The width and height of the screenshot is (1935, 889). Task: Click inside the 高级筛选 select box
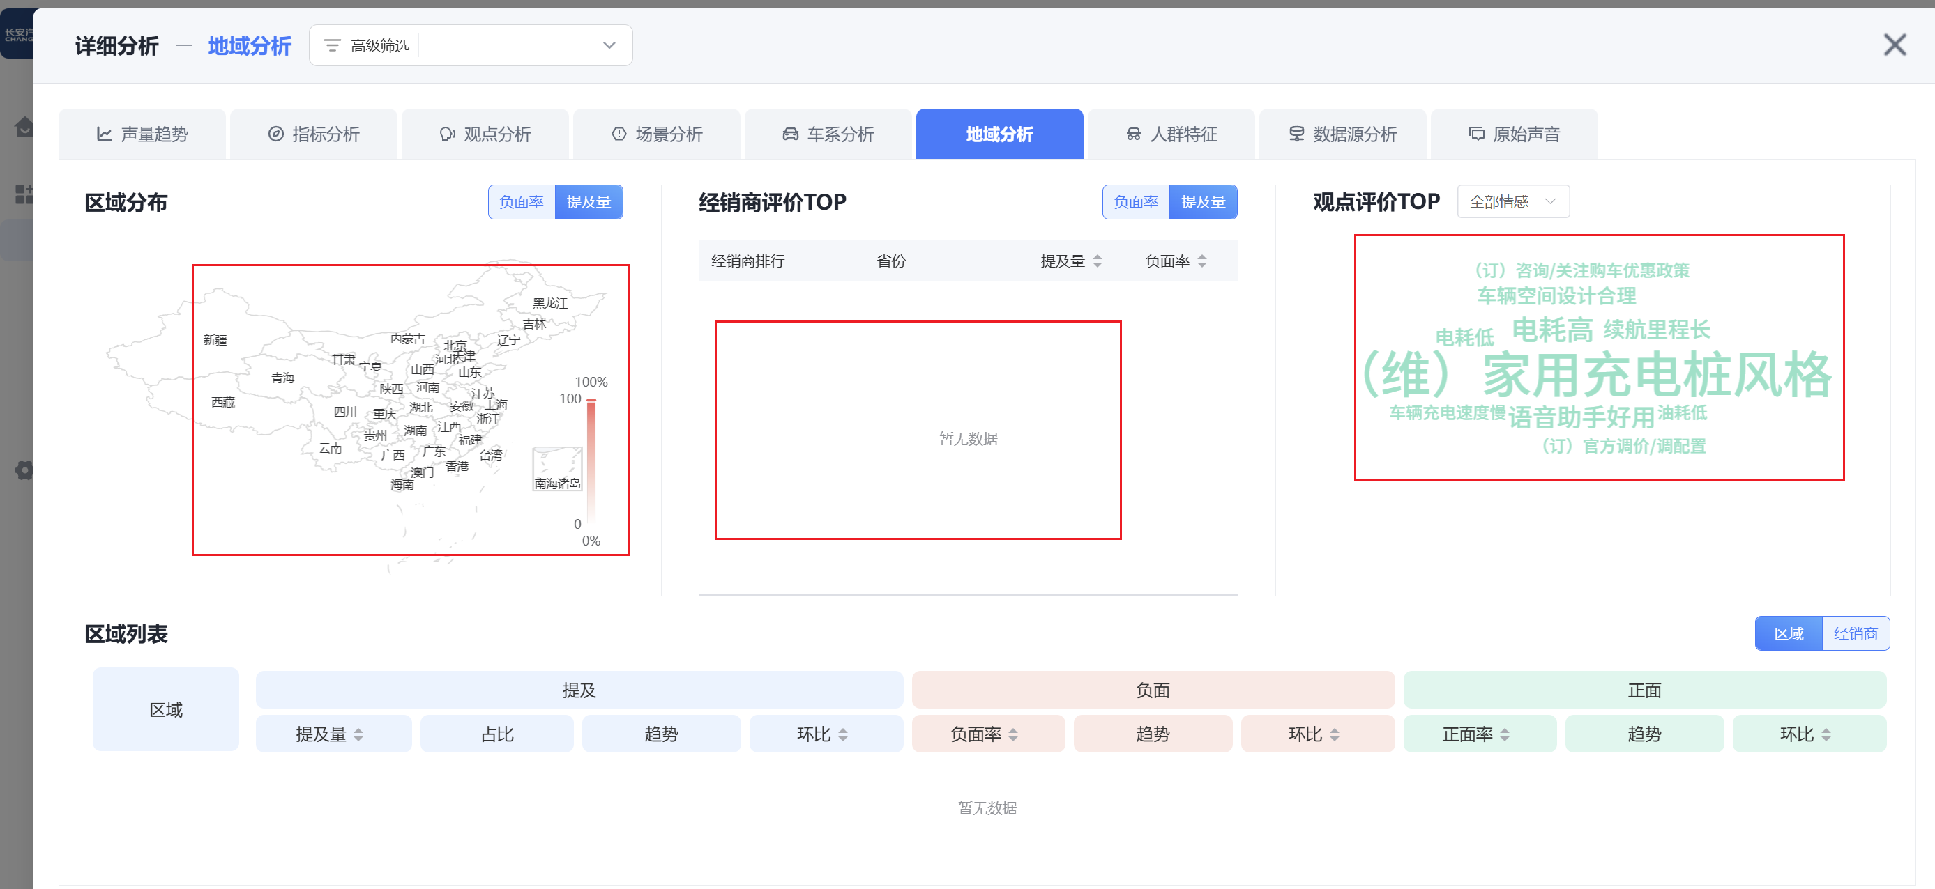pos(511,46)
